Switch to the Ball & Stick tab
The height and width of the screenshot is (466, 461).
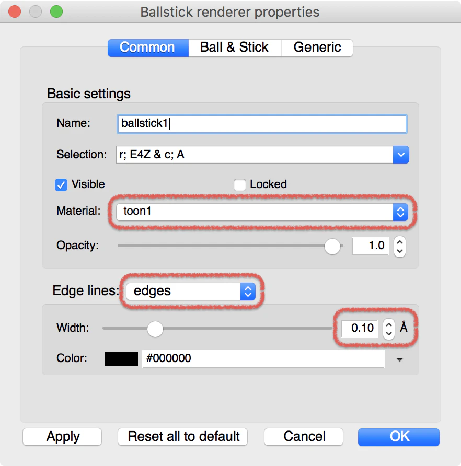coord(235,48)
